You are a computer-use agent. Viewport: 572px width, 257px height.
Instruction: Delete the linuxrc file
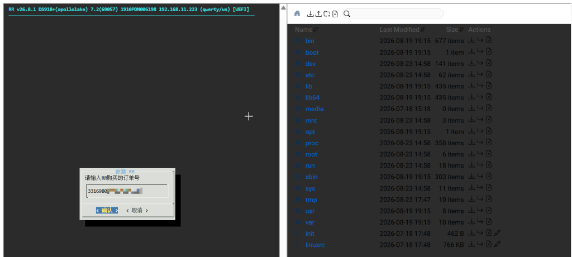[x=489, y=244]
